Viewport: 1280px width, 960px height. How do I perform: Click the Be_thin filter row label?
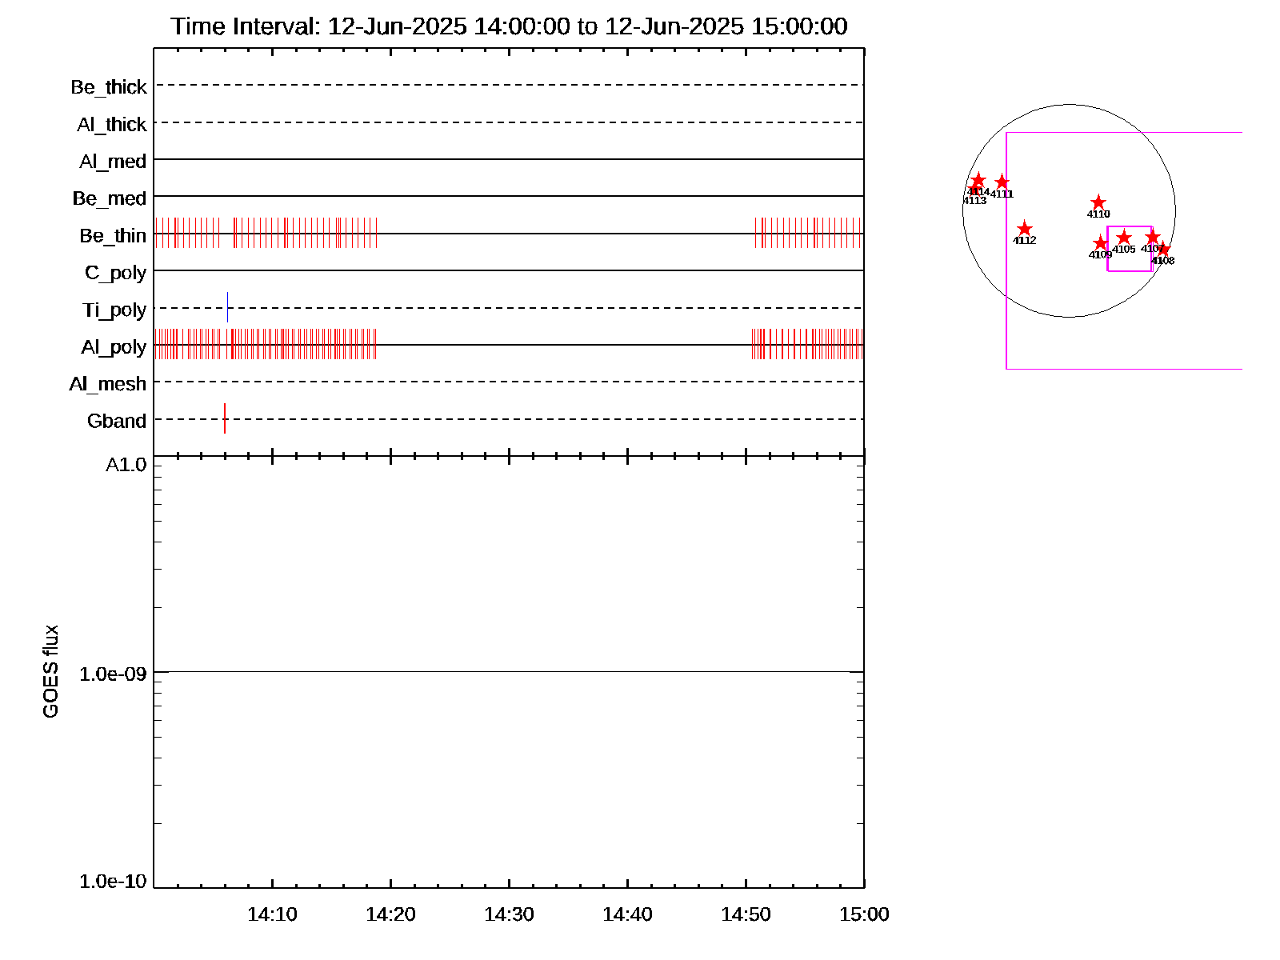pos(113,236)
